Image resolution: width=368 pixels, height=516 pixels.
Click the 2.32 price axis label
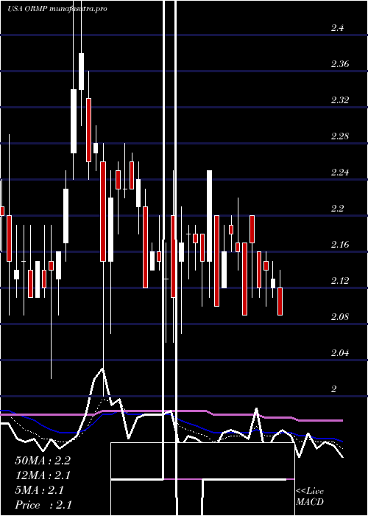tap(340, 100)
